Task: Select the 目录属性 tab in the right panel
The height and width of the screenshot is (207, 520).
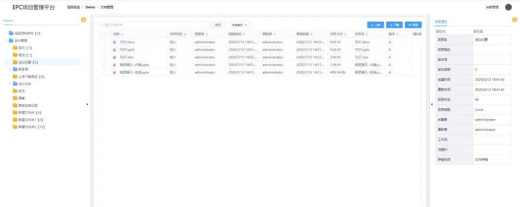Action: (x=441, y=22)
